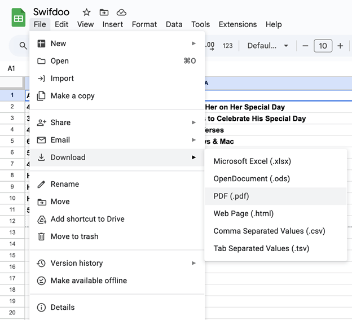Download as Microsoft Excel (.xlsx)
This screenshot has height=320, width=352.
[x=276, y=161]
